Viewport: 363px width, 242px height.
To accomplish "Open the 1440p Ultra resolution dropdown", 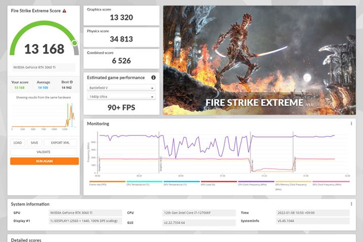I will [x=121, y=97].
